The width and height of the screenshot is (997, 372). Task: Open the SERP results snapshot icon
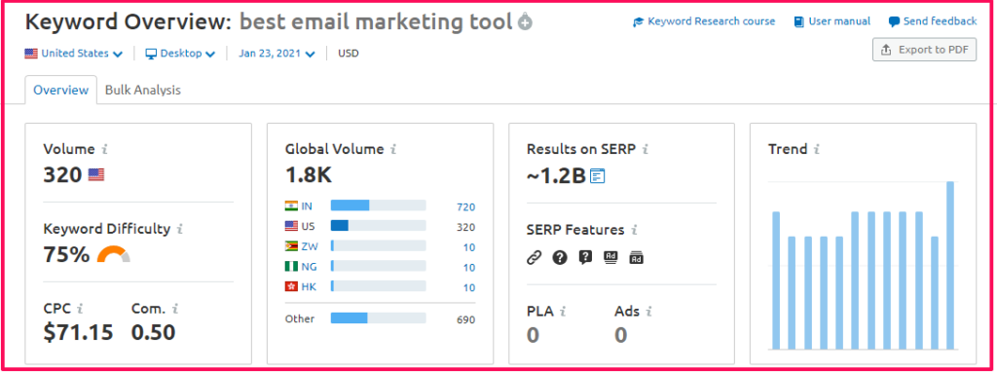click(x=598, y=175)
